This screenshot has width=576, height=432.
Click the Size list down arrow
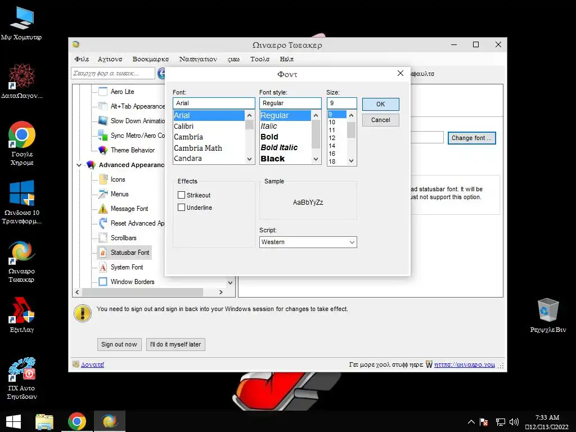pos(351,160)
